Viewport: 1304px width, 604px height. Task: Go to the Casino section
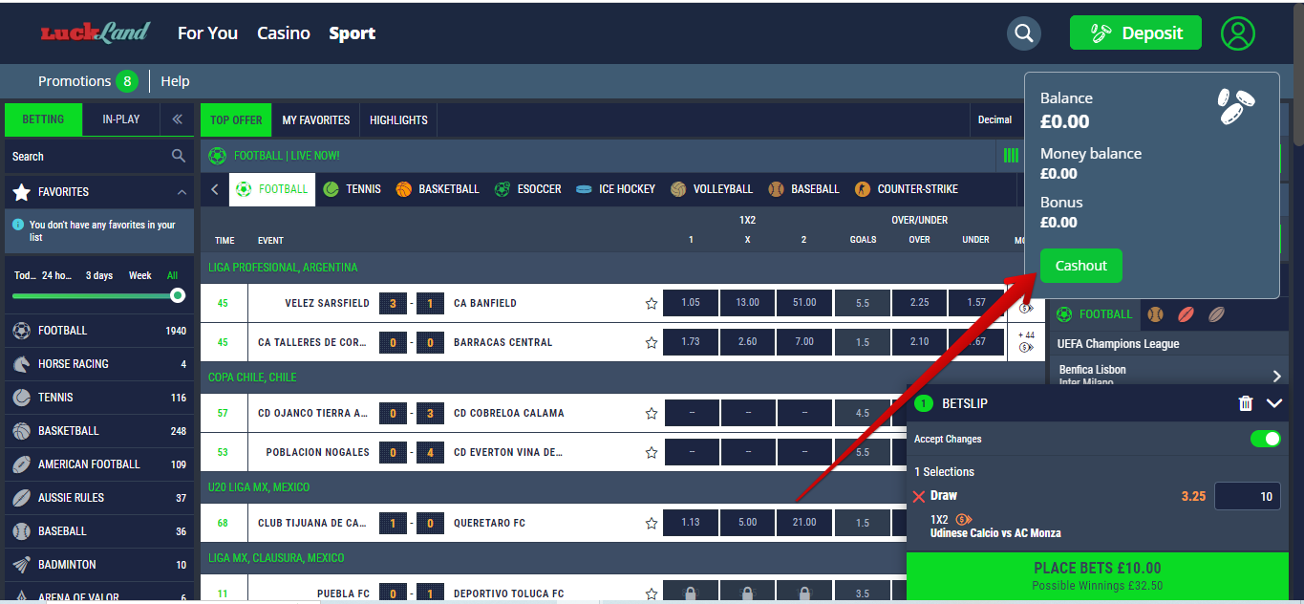point(284,33)
